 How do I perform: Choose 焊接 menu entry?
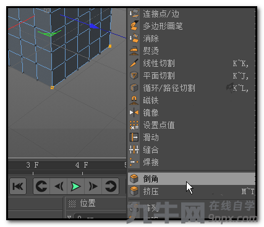coord(192,162)
